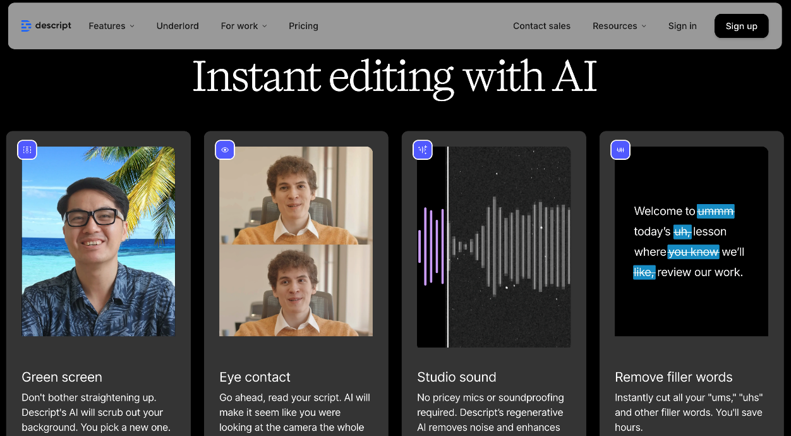Open the Underlord page
Screen dimensions: 791x436
pos(178,26)
